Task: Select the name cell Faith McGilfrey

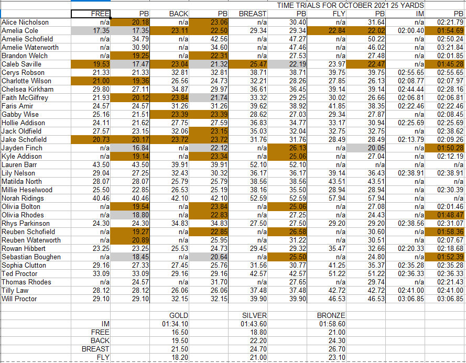Action: coord(36,97)
